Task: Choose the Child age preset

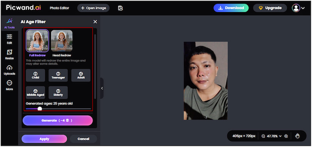Action: [35, 75]
